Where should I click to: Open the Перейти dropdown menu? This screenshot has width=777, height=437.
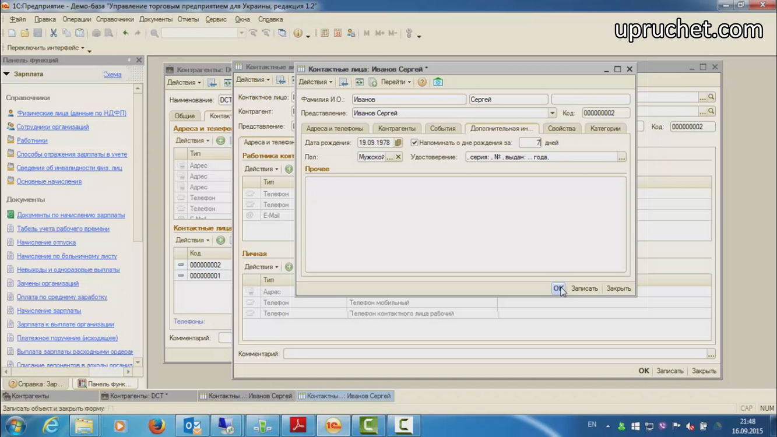(x=396, y=82)
